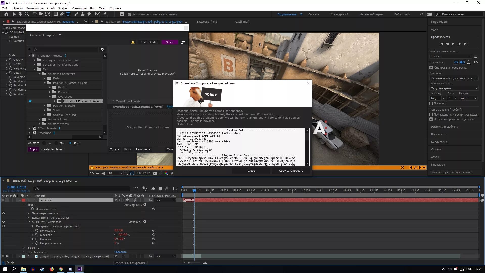This screenshot has width=485, height=273.
Task: Collapse the AC IN [4WS] Overshoot group
Action: [29, 222]
